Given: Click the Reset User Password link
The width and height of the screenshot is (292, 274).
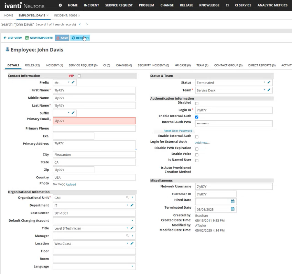Looking at the screenshot, I should (178, 131).
